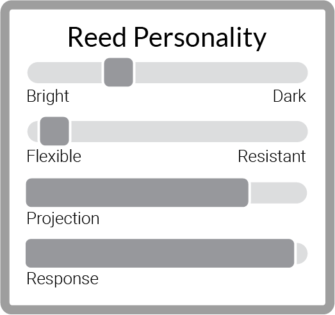This screenshot has width=335, height=315.
Task: Click the Bright-Dark track left of the handle
Action: coord(64,72)
